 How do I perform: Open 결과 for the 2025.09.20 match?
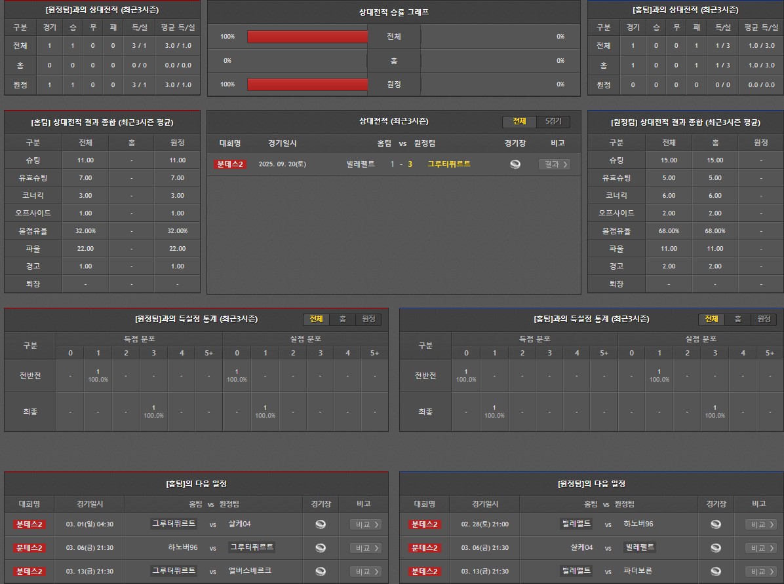coord(554,164)
